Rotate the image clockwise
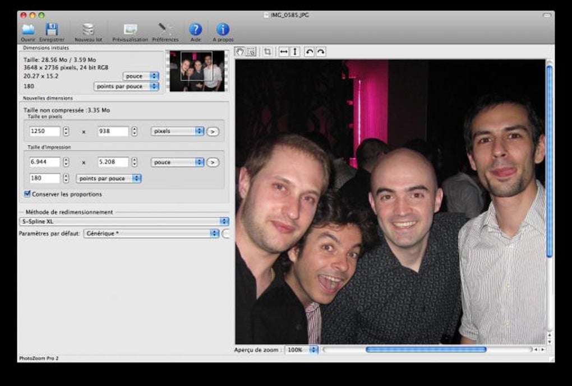Screen dimensions: 572x386 coord(321,52)
